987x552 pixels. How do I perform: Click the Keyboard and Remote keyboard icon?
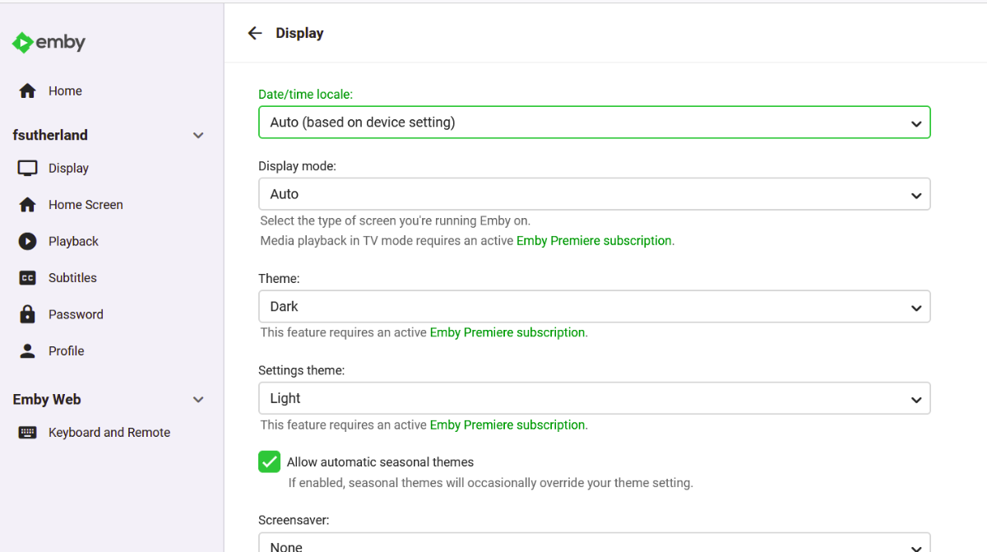tap(28, 433)
